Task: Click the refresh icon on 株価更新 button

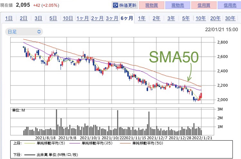Action: pyautogui.click(x=115, y=5)
